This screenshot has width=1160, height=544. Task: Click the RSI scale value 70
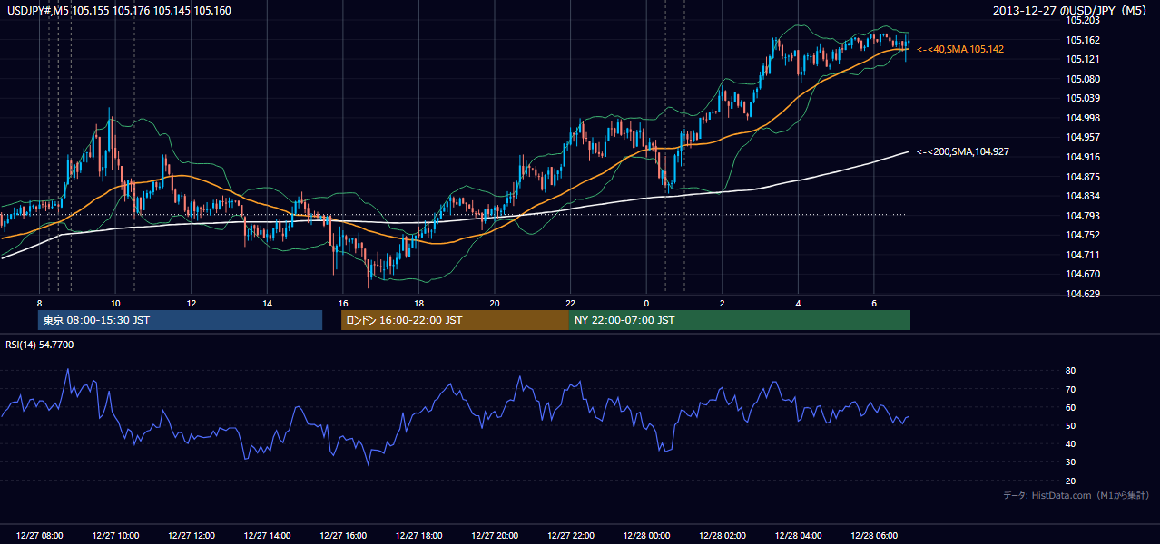(1071, 389)
